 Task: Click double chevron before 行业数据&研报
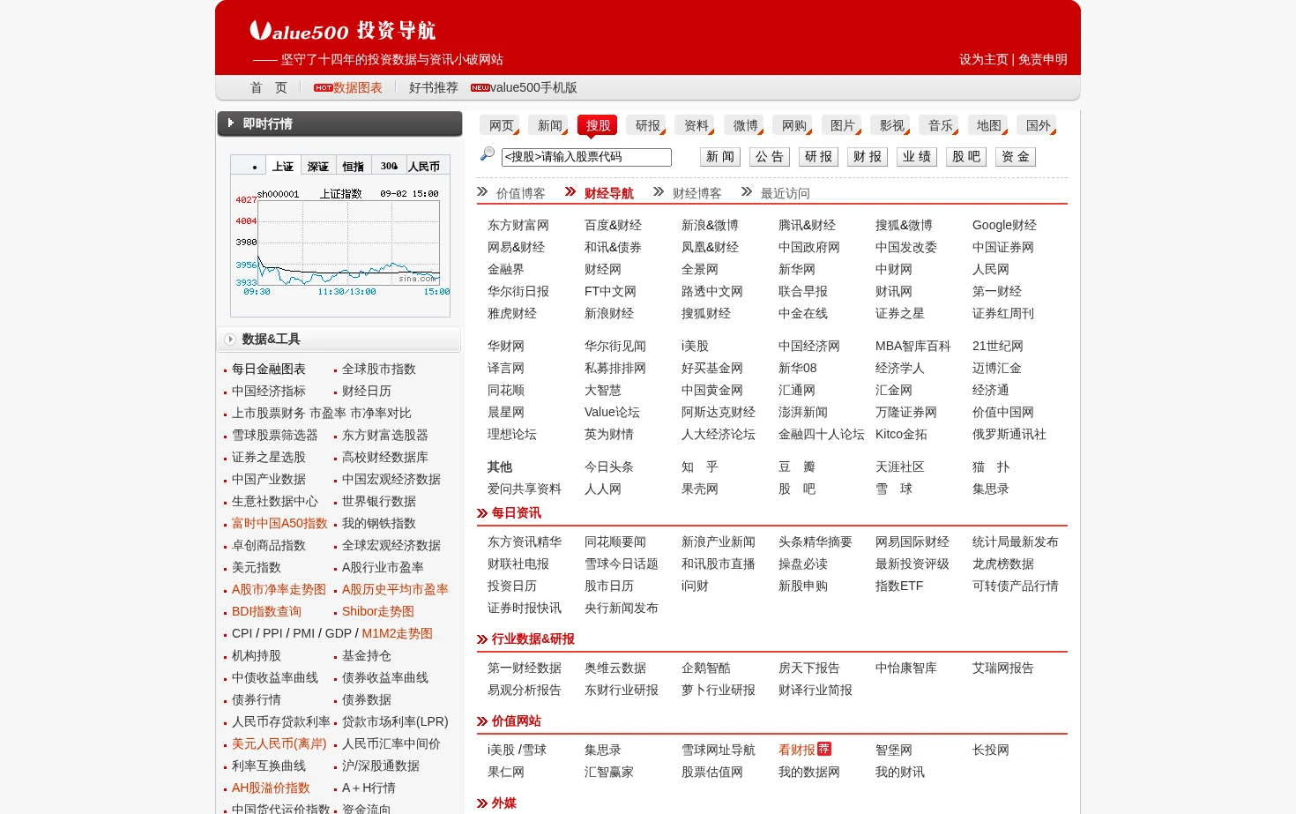point(482,639)
